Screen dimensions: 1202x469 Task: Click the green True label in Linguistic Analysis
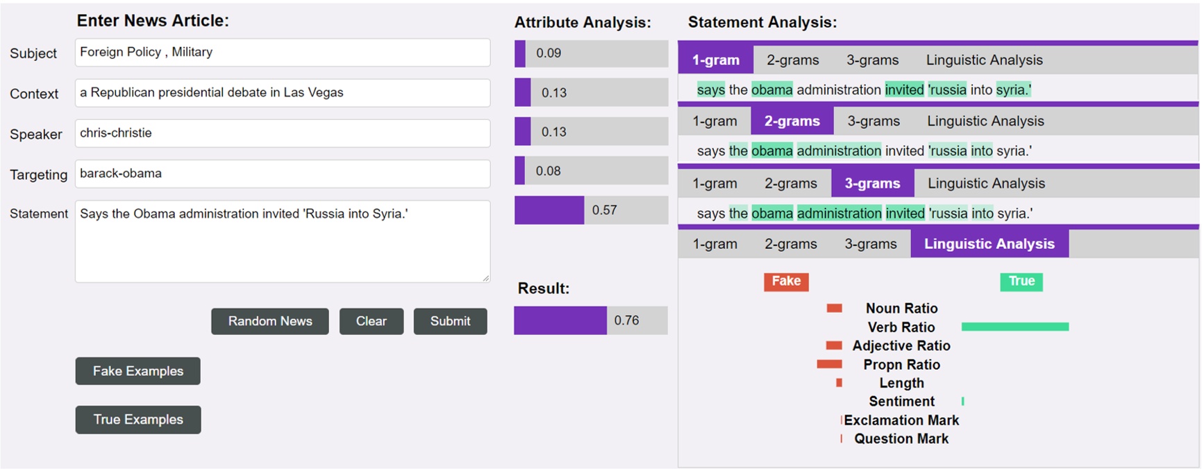(1021, 282)
